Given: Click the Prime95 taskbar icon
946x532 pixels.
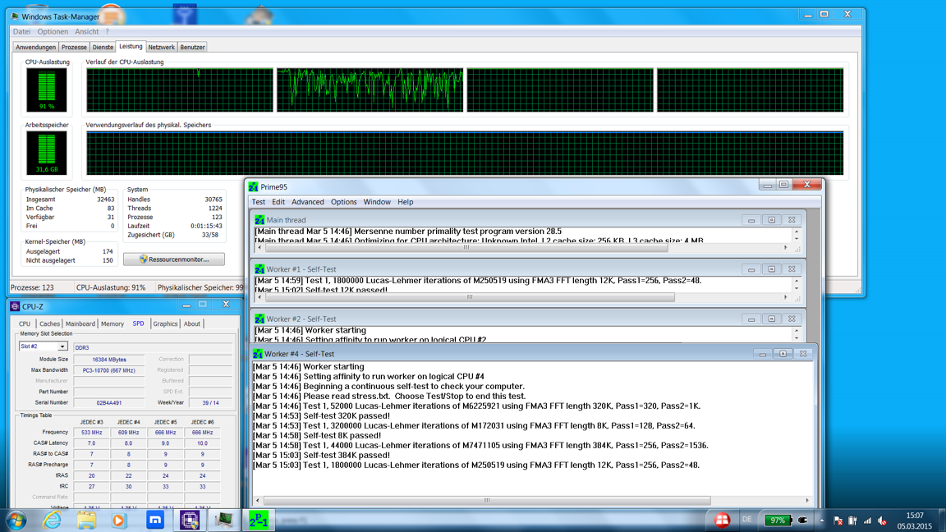Looking at the screenshot, I should coord(258,520).
